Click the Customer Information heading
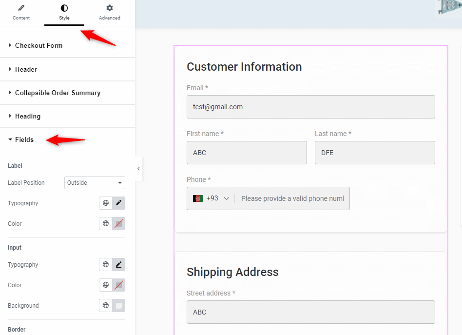 coord(244,67)
